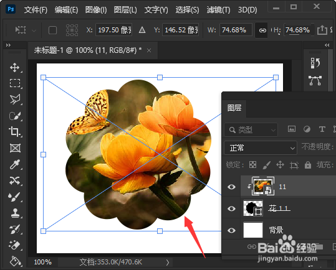The width and height of the screenshot is (336, 270).
Task: Select the Content-Aware Move tool
Action: click(14, 180)
